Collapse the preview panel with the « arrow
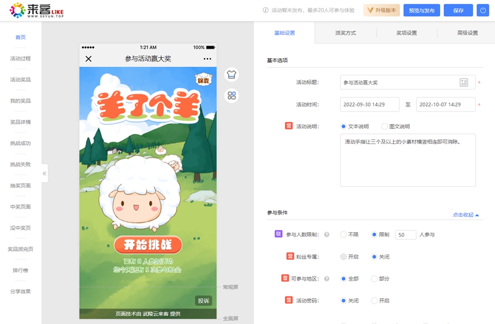This screenshot has height=324, width=495. tap(43, 173)
